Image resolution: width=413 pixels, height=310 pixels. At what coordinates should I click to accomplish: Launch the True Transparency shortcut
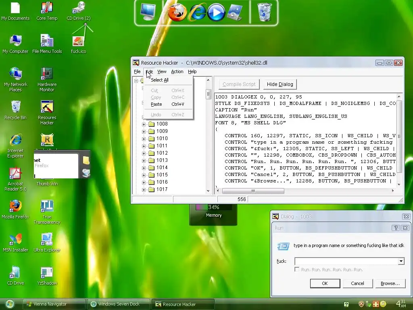[x=47, y=212]
